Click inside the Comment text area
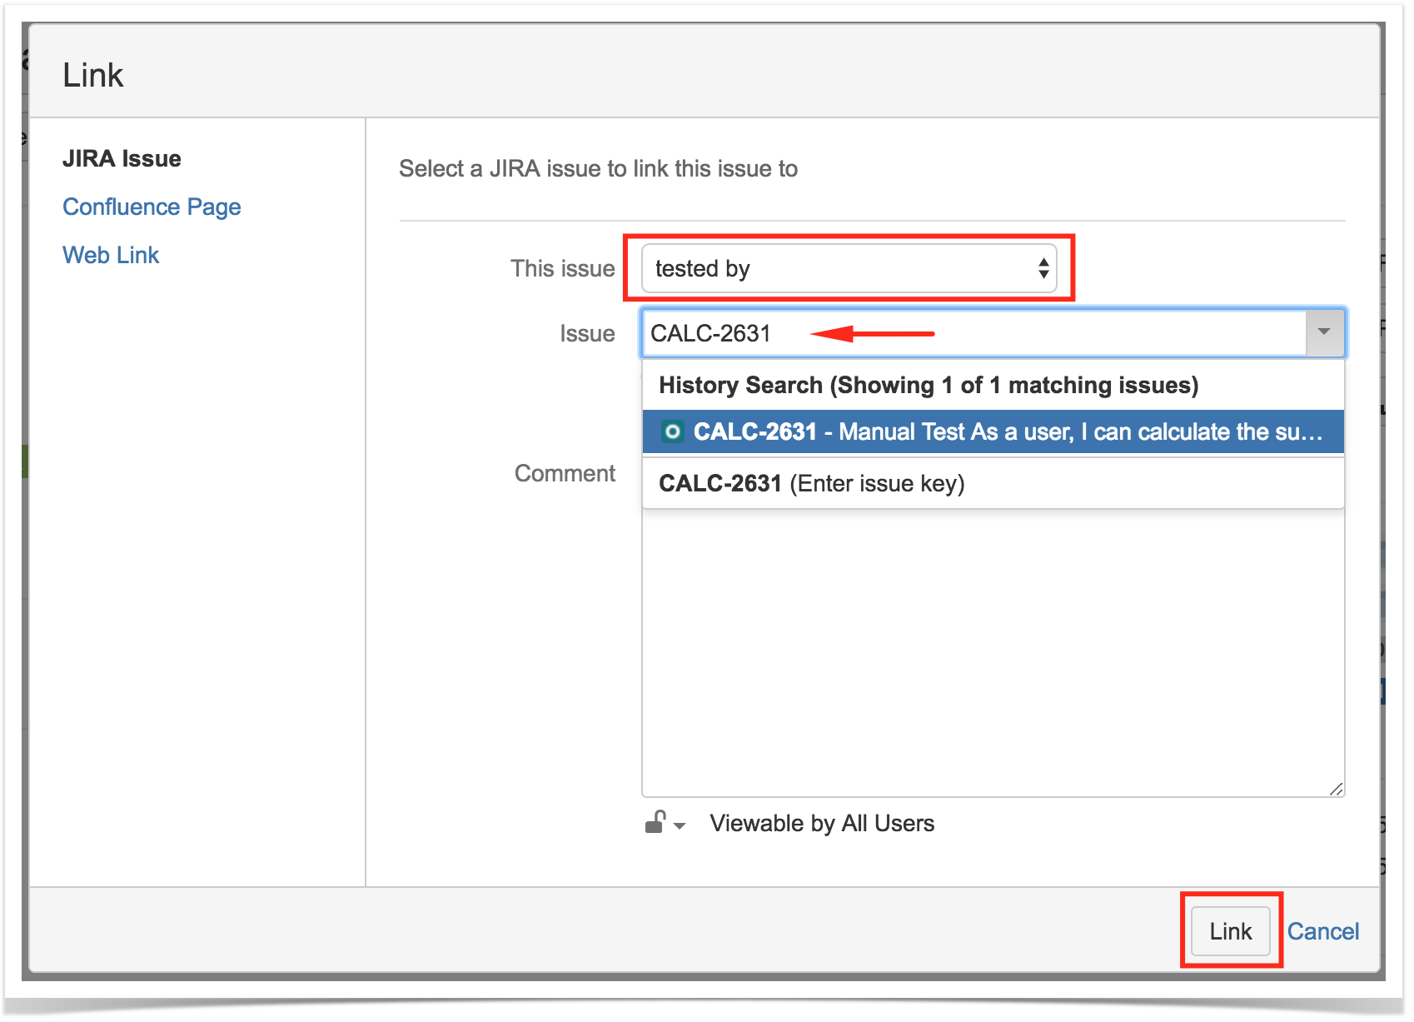The image size is (1414, 1022). [x=993, y=654]
